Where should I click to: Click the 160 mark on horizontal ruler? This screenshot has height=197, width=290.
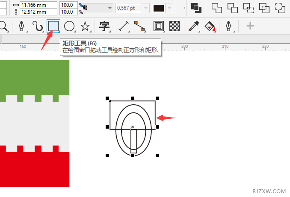tap(23, 47)
